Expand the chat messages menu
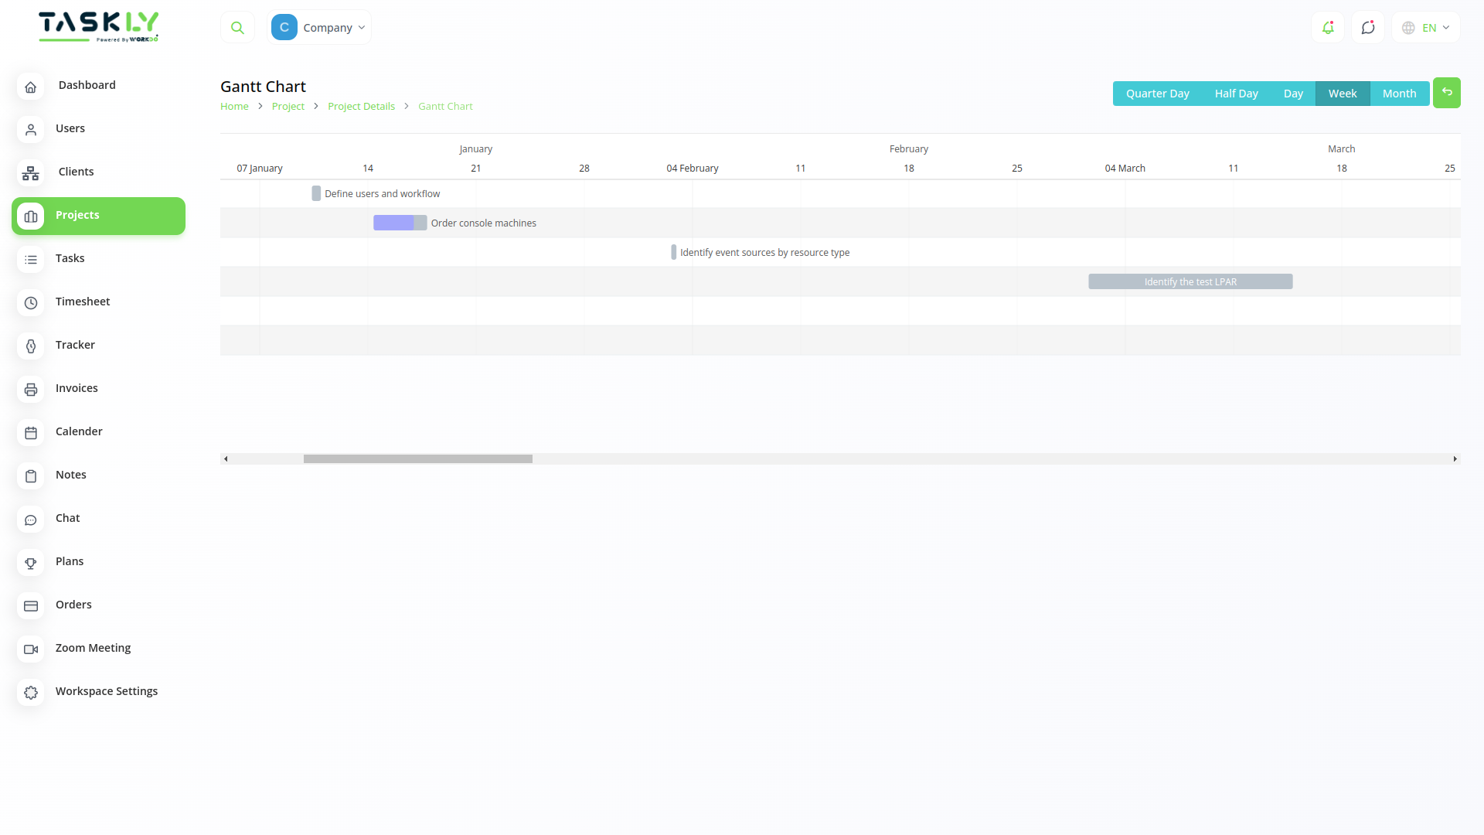 1368,27
